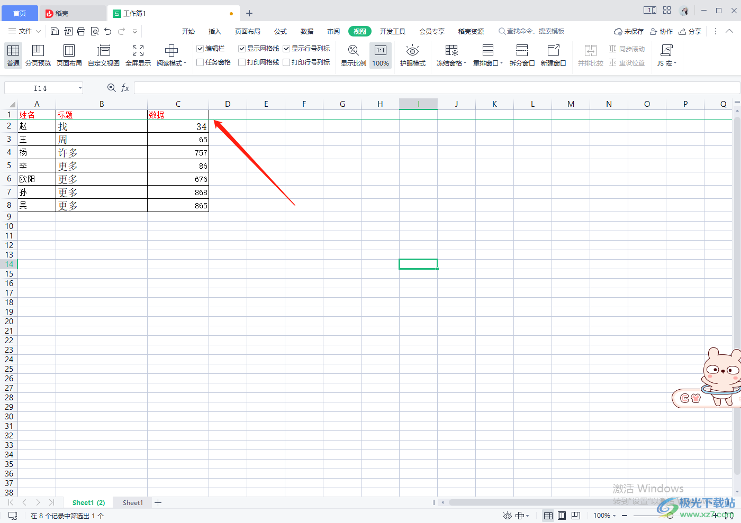This screenshot has width=741, height=523.
Task: Enable Print Gridlines (打印网格线) checkbox
Action: click(x=242, y=62)
